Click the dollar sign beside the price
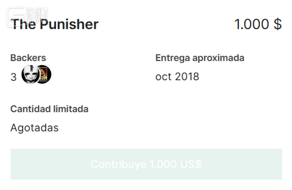Image resolution: width=292 pixels, height=190 pixels. 277,24
